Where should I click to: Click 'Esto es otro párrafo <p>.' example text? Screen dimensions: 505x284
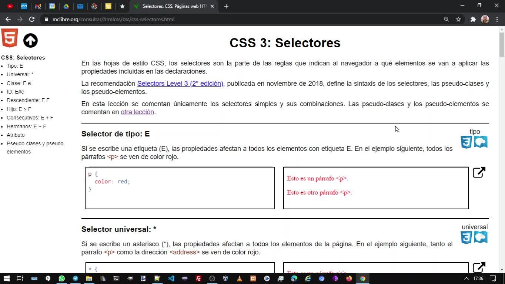320,192
